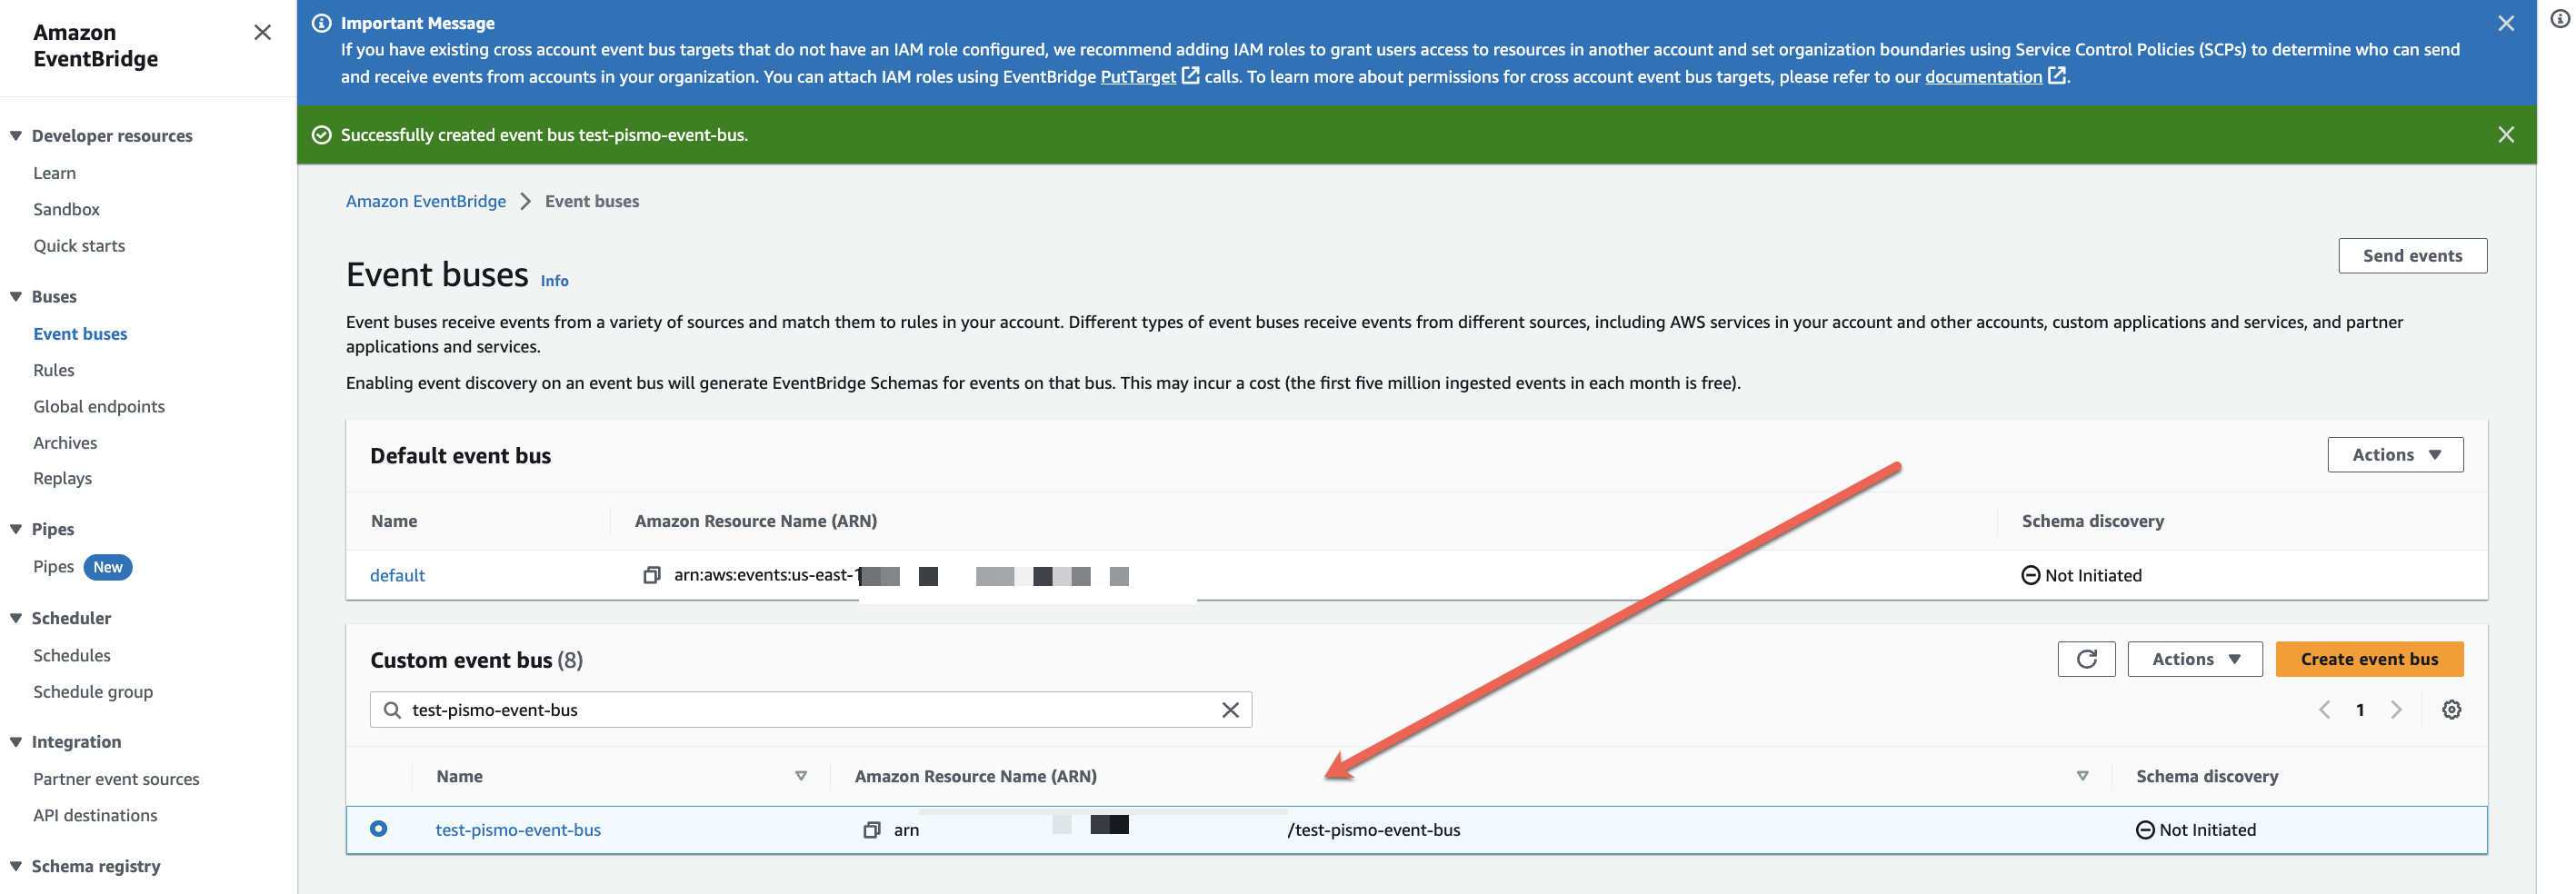Open the default event bus link

397,575
